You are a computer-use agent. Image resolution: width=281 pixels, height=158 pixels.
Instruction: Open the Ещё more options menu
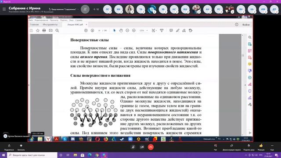[x=272, y=147]
